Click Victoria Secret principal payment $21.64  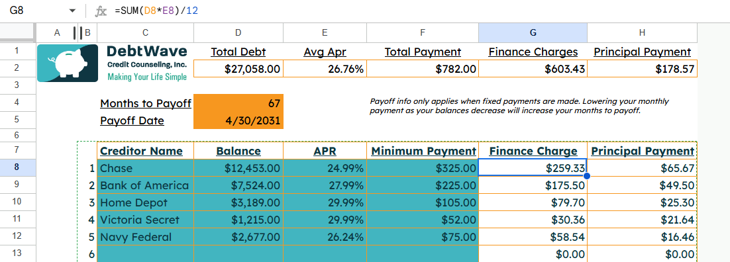[642, 220]
